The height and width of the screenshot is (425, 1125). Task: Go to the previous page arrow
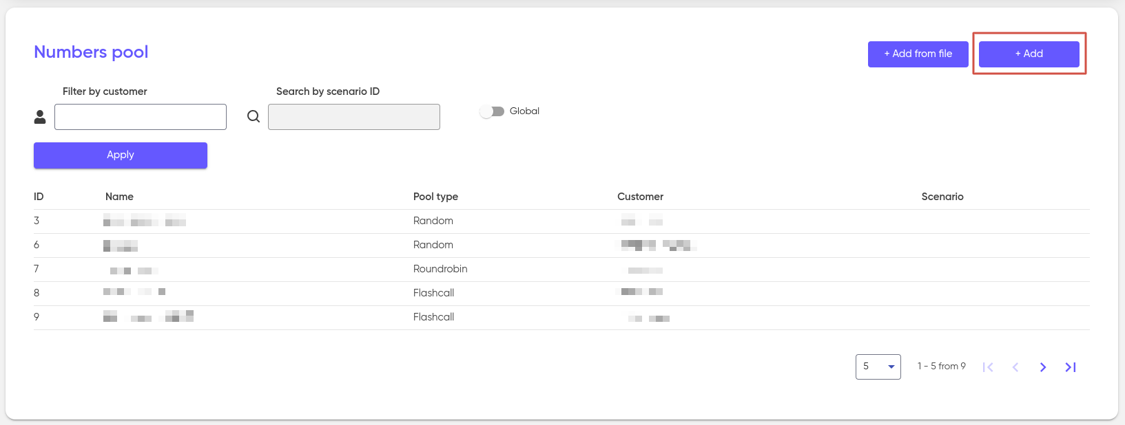coord(1015,367)
